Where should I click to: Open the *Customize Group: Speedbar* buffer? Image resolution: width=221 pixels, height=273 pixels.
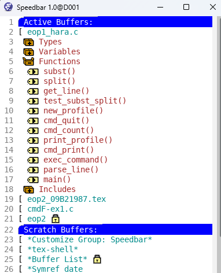click(x=90, y=239)
